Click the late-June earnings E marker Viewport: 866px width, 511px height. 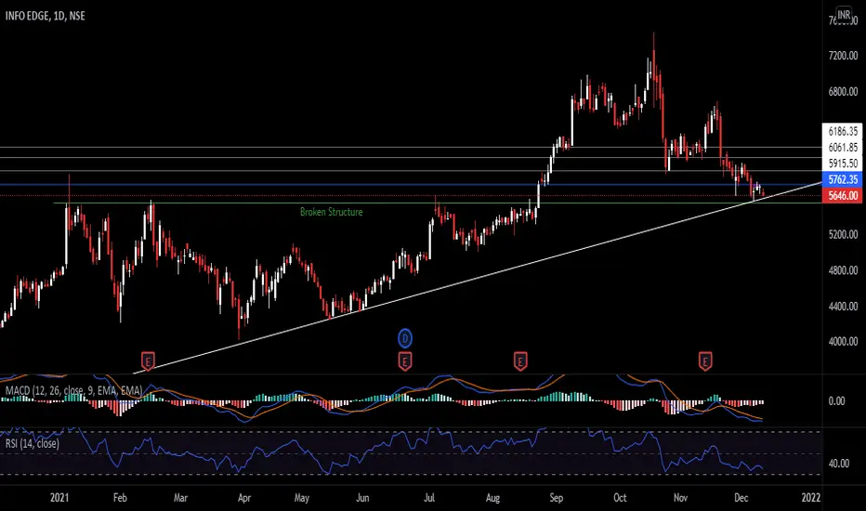point(405,361)
